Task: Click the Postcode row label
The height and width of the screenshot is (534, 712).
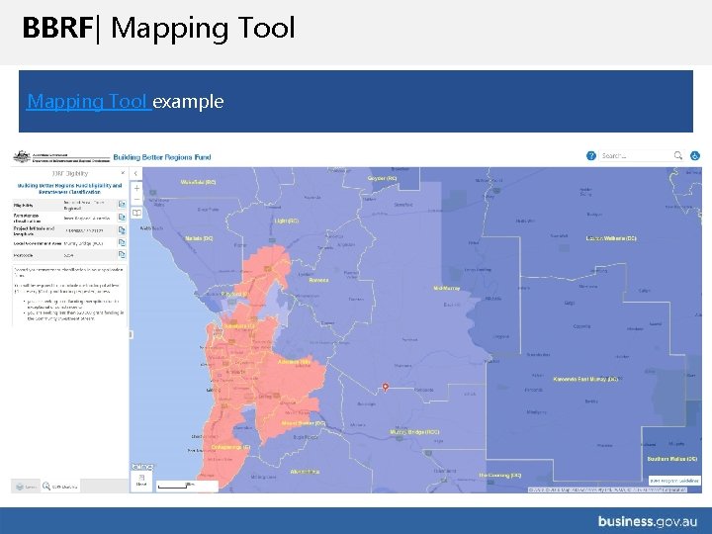Action: click(23, 255)
